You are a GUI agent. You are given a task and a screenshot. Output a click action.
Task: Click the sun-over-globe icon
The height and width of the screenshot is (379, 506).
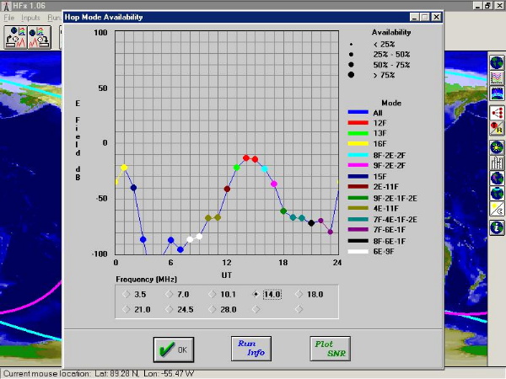(497, 147)
